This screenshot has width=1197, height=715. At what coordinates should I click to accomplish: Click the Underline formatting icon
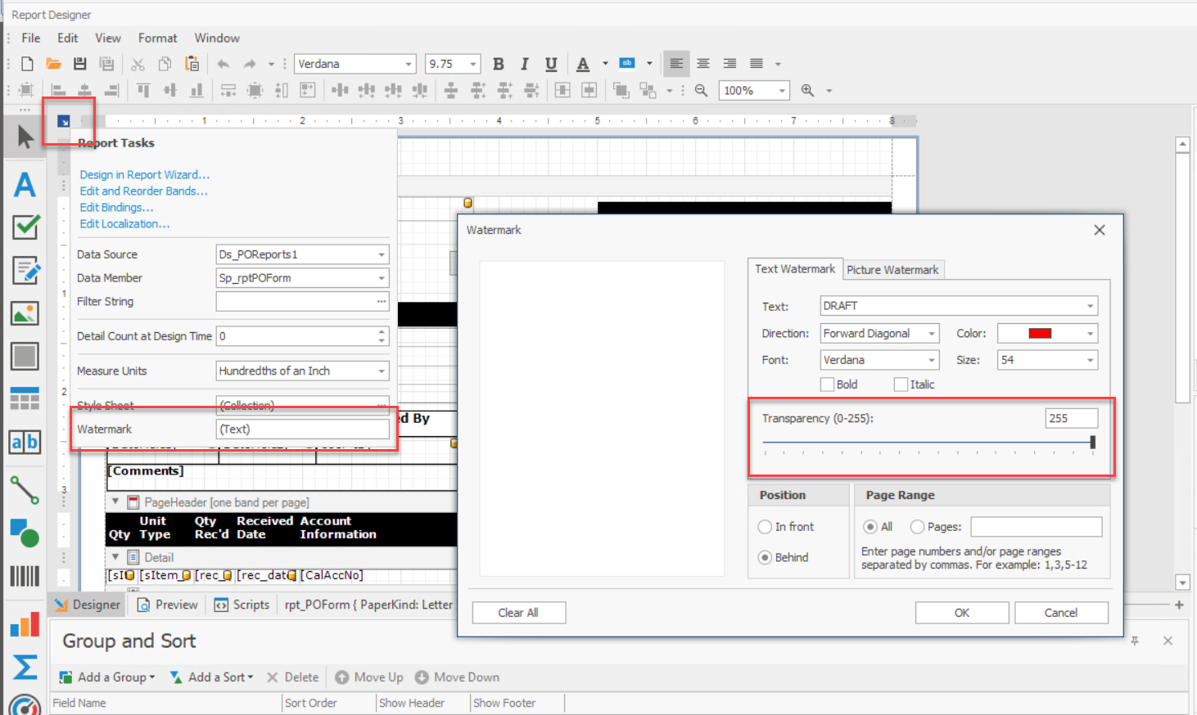pos(551,64)
